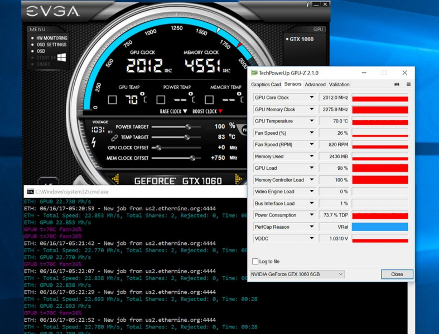Expand the GPU Core Clock sensor dropdown

[x=312, y=98]
